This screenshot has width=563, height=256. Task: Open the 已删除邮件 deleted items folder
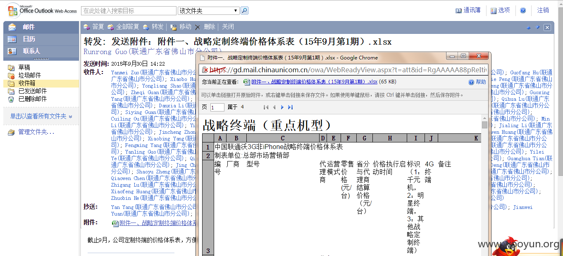click(32, 99)
